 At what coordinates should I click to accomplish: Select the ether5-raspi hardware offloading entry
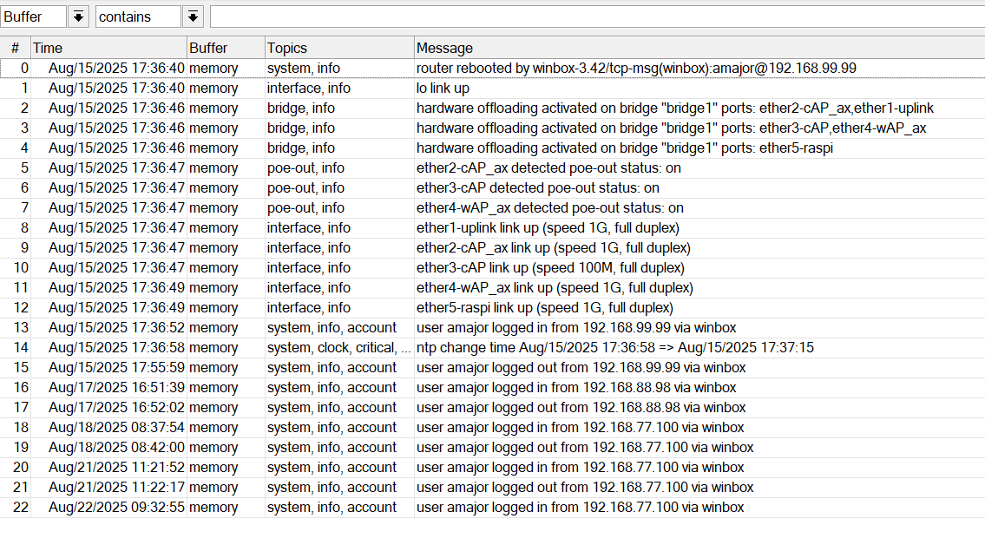pyautogui.click(x=625, y=148)
